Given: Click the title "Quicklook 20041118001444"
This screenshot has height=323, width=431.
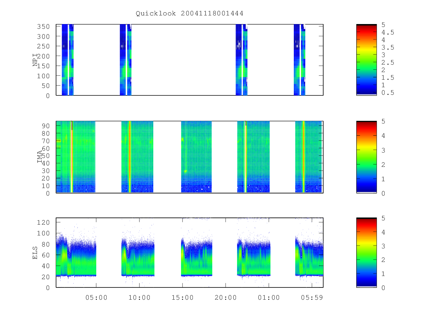Looking at the screenshot, I should click(x=190, y=14).
